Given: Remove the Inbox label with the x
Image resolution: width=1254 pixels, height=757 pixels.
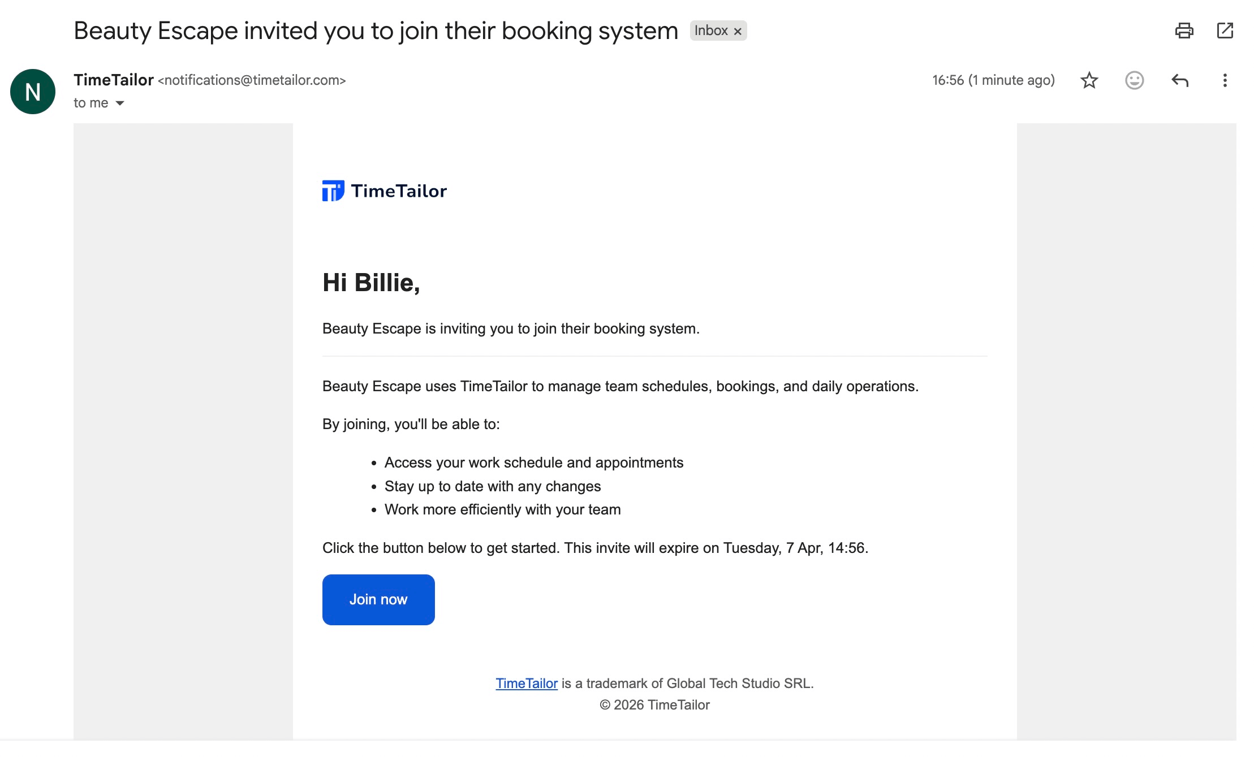Looking at the screenshot, I should click(737, 31).
